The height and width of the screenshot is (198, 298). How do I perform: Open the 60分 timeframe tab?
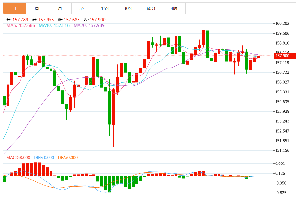[x=151, y=8]
